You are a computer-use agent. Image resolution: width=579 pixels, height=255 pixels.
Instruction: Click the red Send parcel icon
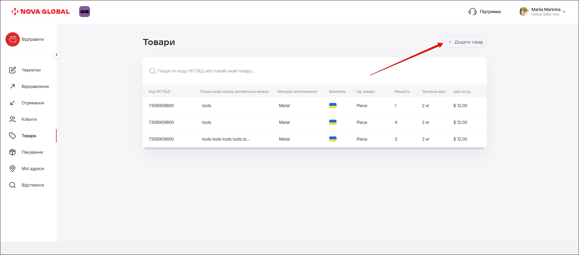pyautogui.click(x=12, y=40)
